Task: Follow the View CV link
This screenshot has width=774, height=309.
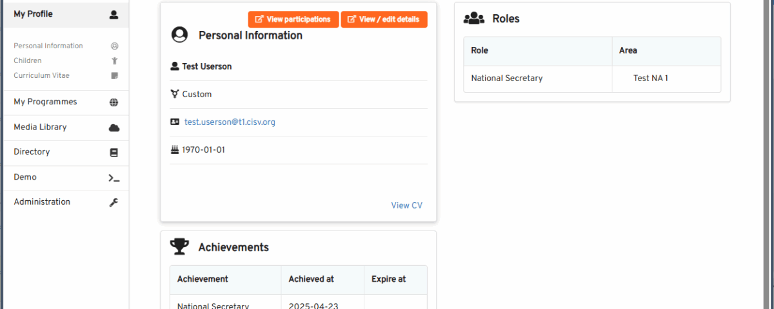Action: click(x=407, y=205)
